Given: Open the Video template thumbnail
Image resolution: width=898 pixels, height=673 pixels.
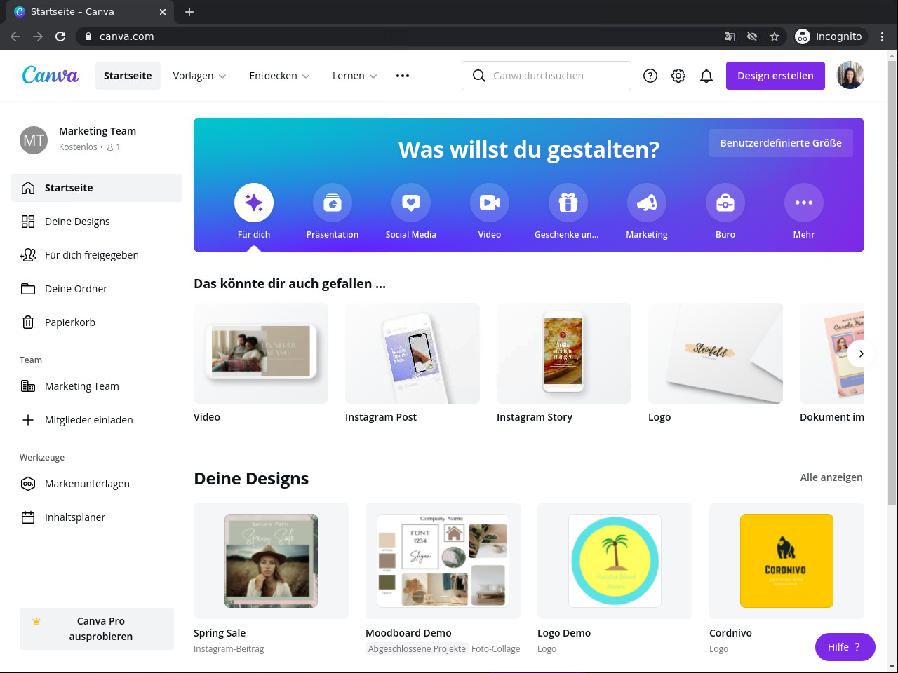Looking at the screenshot, I should (261, 353).
